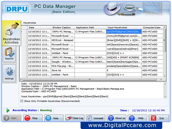This screenshot has width=172, height=129.
Task: Open the About us dialog
Action: tap(116, 118)
